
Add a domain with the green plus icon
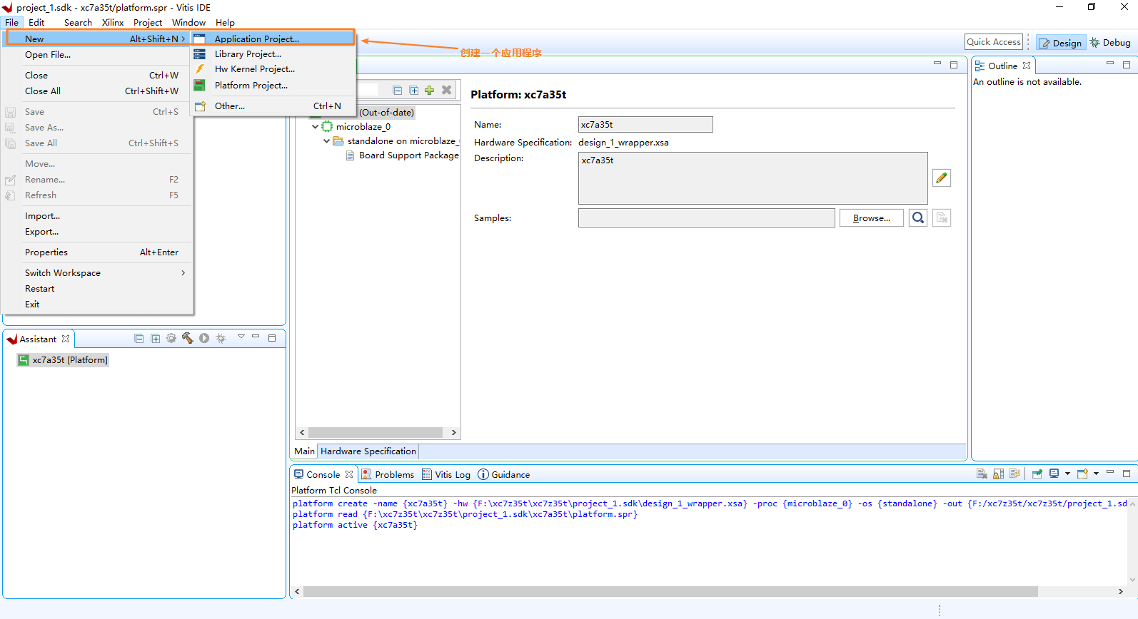tap(430, 91)
